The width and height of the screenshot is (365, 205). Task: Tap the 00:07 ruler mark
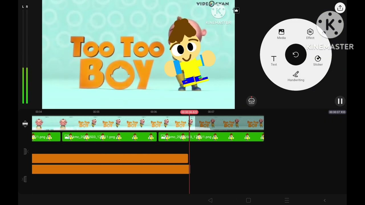click(211, 112)
